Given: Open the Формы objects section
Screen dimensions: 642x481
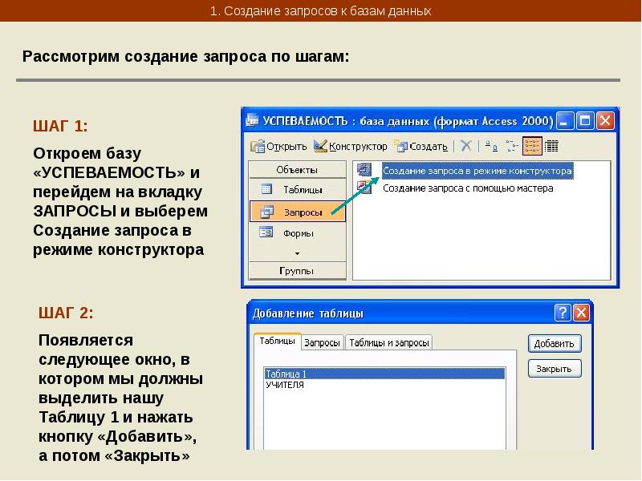Looking at the screenshot, I should tap(298, 233).
